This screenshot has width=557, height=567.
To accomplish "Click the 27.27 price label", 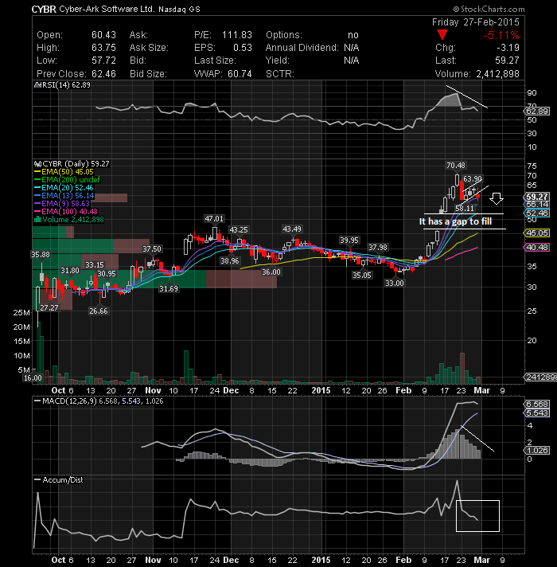I will click(49, 308).
